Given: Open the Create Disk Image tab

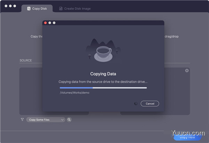Looking at the screenshot, I should (x=75, y=9).
